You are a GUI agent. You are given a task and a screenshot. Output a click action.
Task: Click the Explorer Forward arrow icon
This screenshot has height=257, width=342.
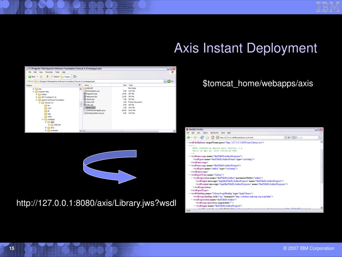41,77
